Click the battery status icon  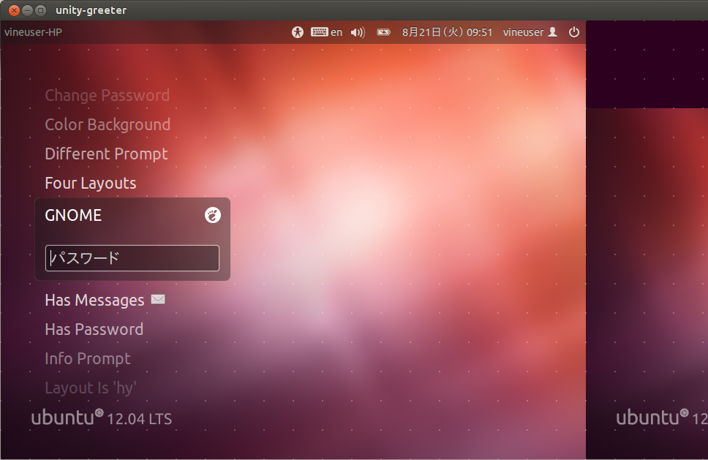point(383,32)
